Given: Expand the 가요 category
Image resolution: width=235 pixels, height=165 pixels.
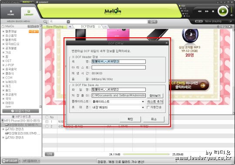Looking at the screenshot, I should coord(3,53).
